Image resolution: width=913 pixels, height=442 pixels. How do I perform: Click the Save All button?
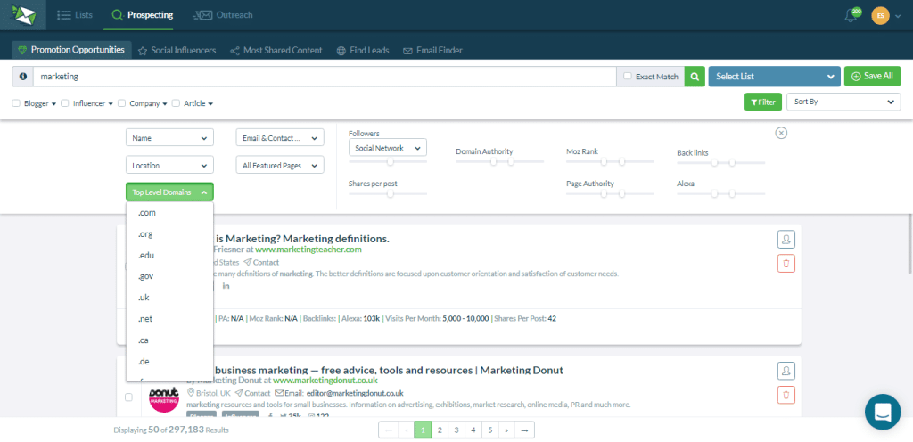[872, 76]
